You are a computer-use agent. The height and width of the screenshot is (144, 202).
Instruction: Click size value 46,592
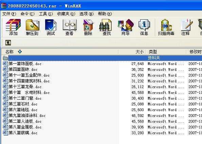tap(137, 116)
